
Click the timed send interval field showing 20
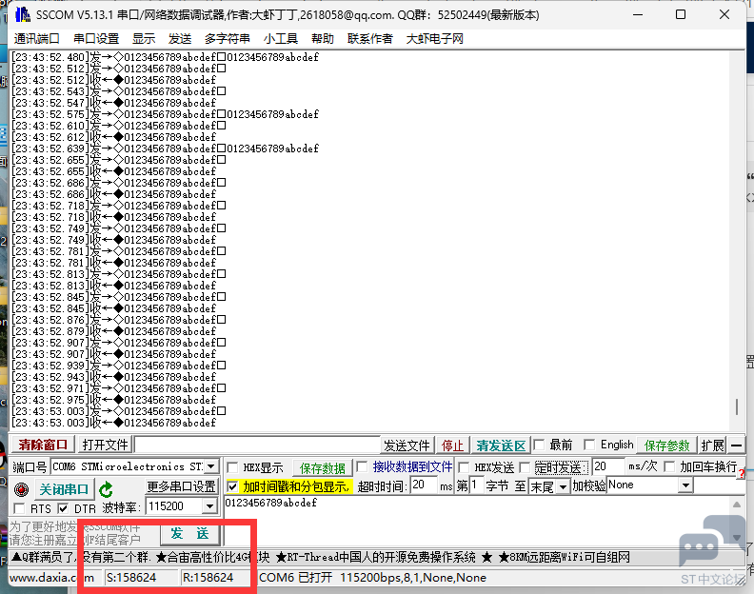pyautogui.click(x=608, y=466)
